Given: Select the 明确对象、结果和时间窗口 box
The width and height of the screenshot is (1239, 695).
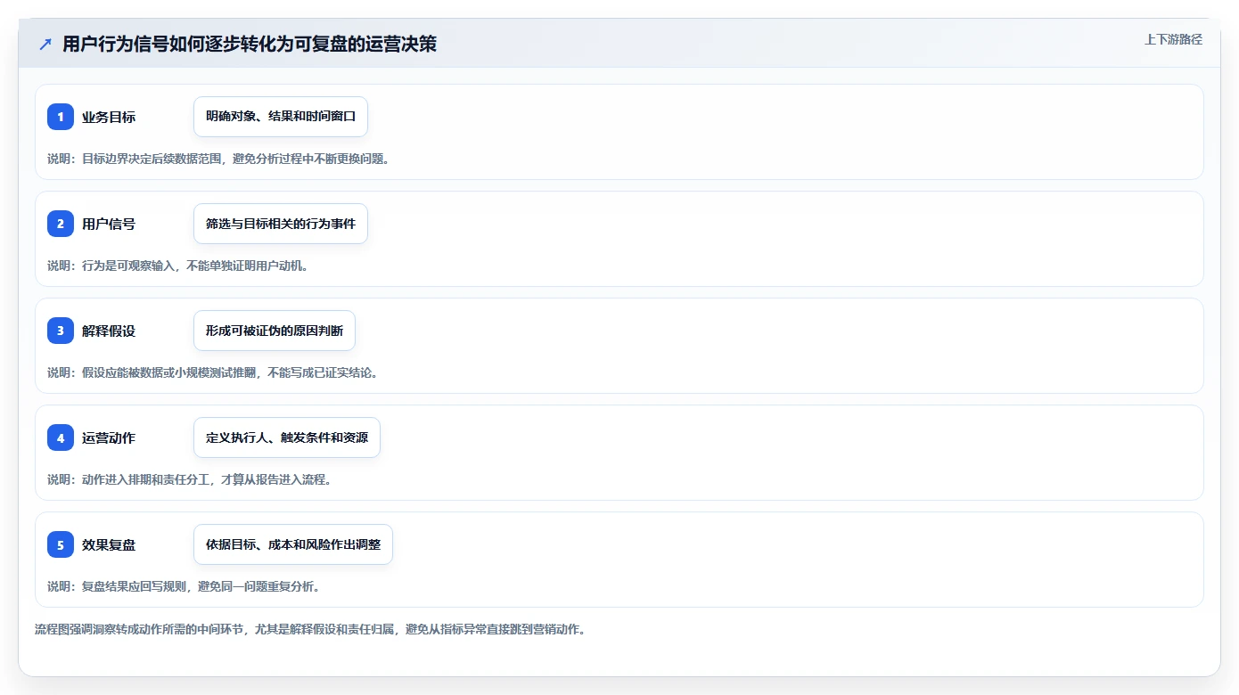Looking at the screenshot, I should tap(281, 117).
